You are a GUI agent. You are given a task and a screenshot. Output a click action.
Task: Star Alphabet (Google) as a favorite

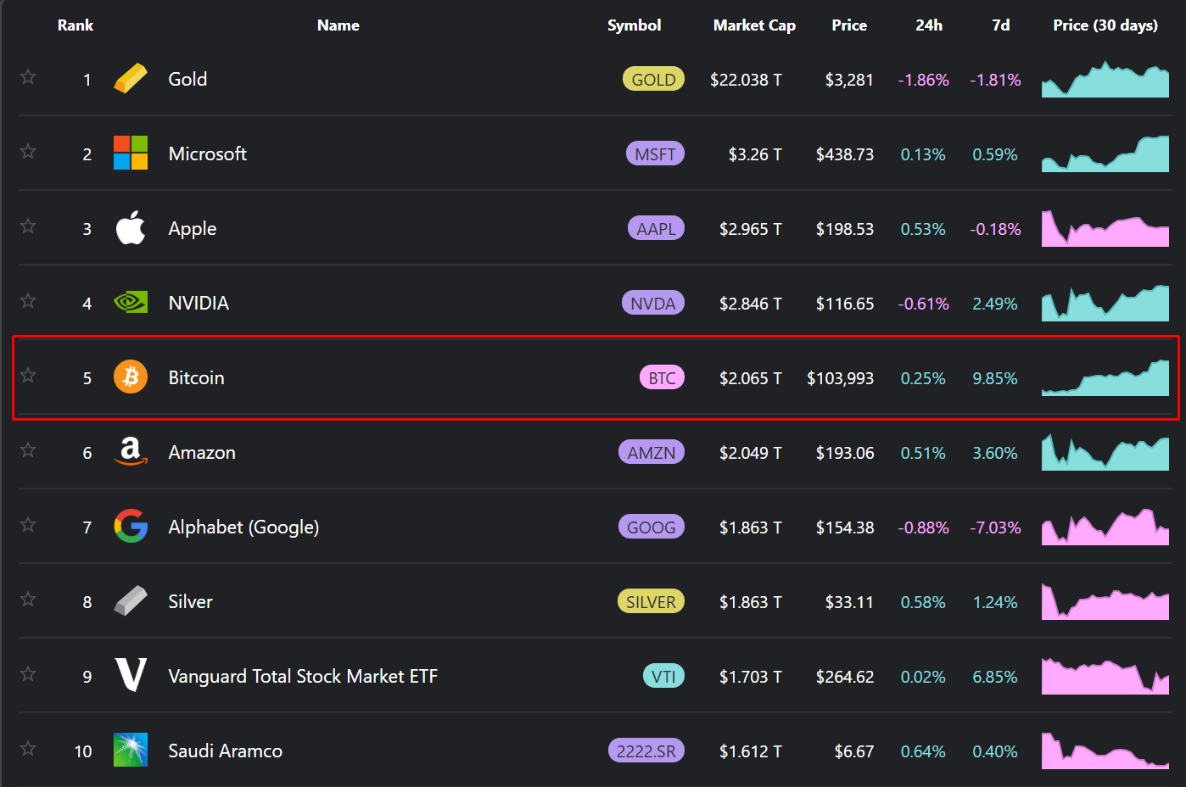28,525
